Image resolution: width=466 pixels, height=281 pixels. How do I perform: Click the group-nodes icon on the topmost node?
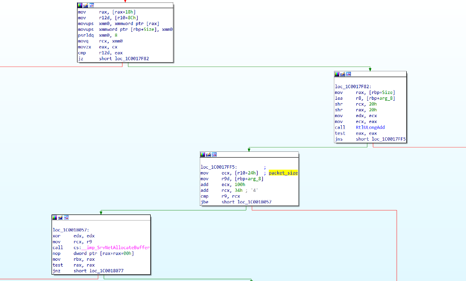coord(91,5)
